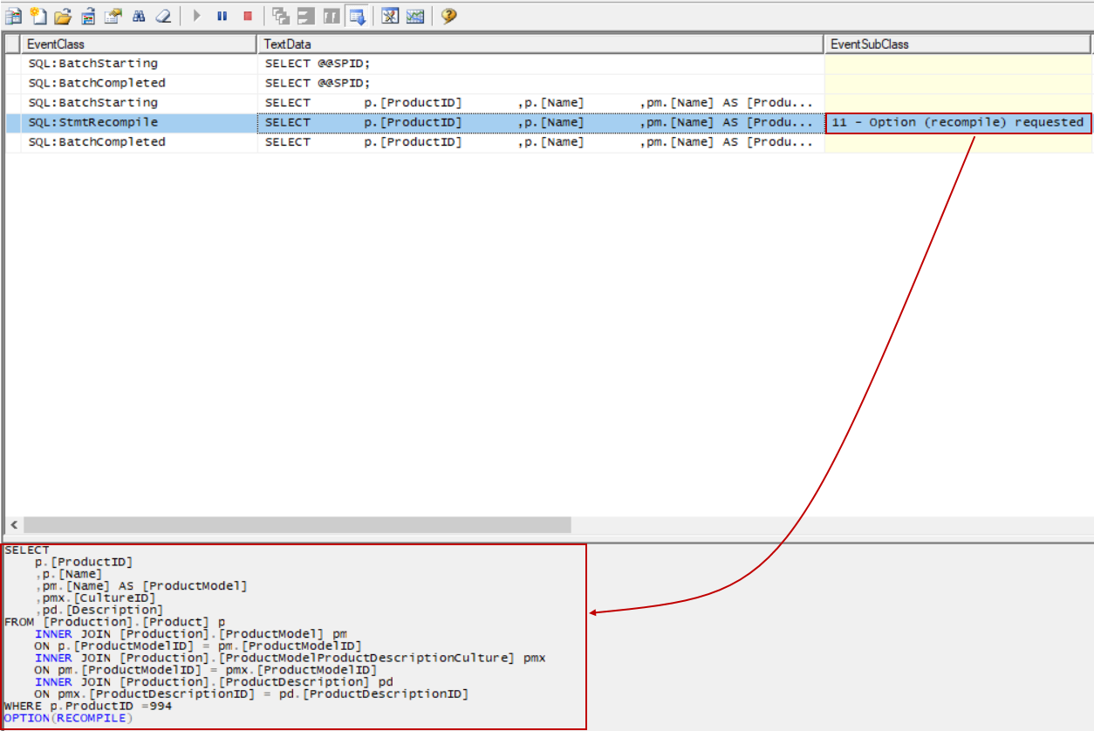The height and width of the screenshot is (731, 1094).
Task: Click the horizontal scrollbar left arrow
Action: [14, 525]
